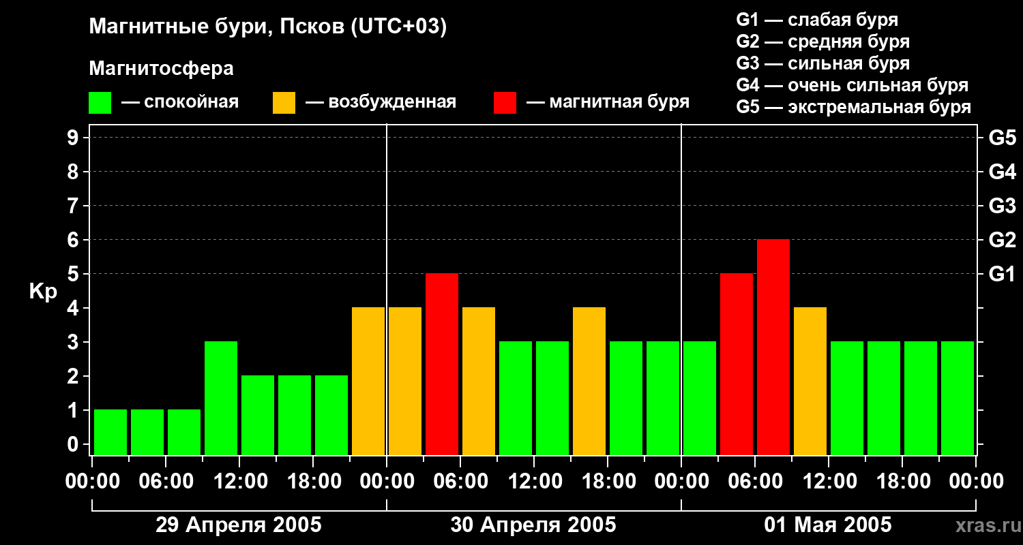Click the '12:00' tick label under 29 April
The width and height of the screenshot is (1023, 545).
tap(239, 482)
